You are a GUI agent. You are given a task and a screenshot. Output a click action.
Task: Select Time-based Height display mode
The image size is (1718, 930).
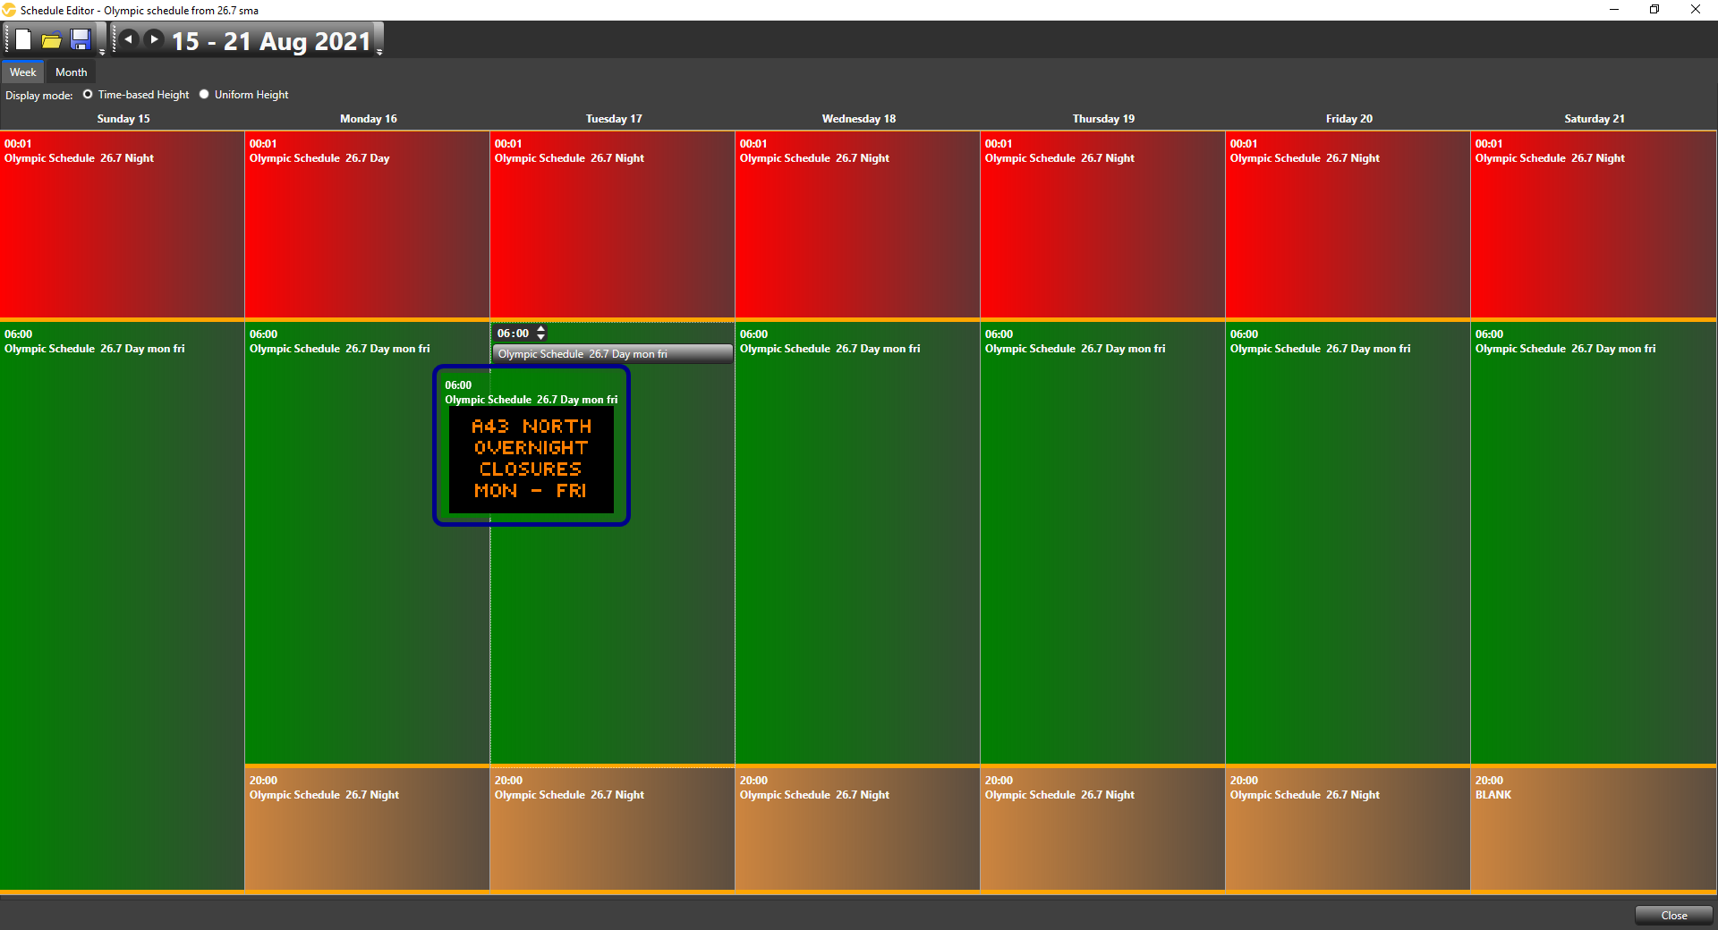point(88,95)
